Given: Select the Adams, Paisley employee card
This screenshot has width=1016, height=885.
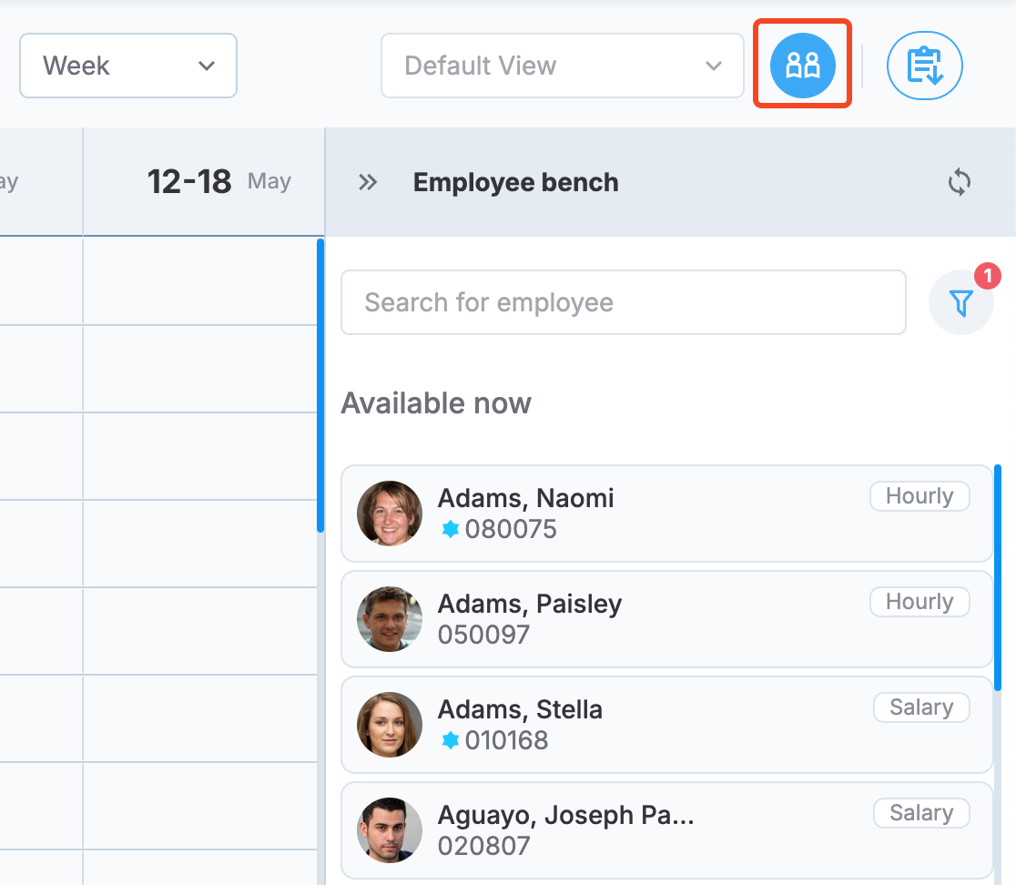Looking at the screenshot, I should (666, 619).
